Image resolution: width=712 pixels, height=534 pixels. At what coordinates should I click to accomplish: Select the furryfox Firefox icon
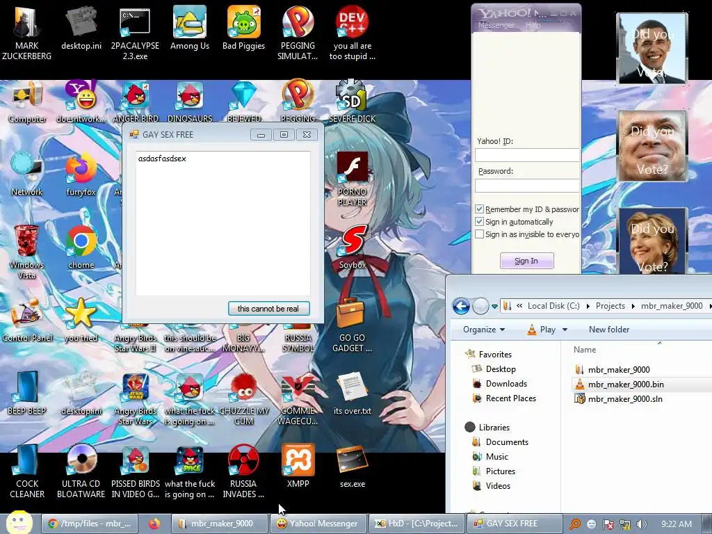coord(81,175)
